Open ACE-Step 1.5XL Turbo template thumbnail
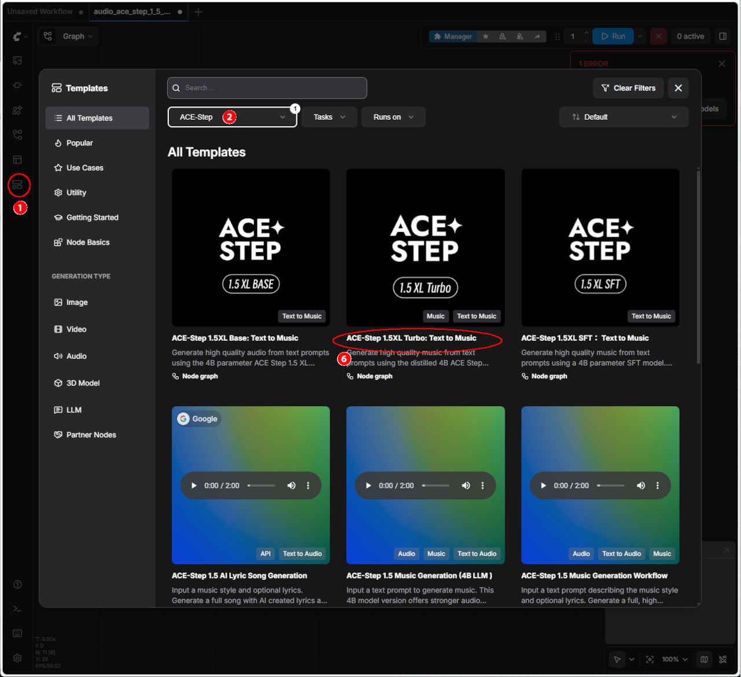Screen dimensions: 741x677 [x=425, y=248]
